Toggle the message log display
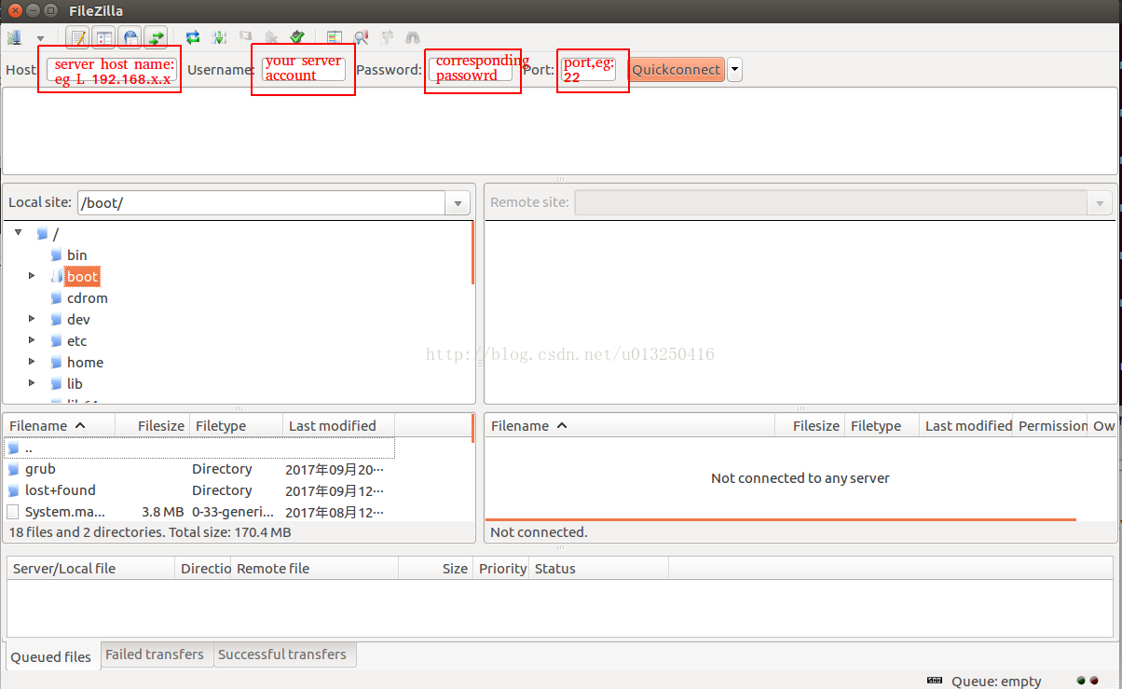This screenshot has width=1122, height=689. (x=79, y=38)
